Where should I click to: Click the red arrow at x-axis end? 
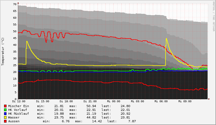pyautogui.click(x=209, y=99)
